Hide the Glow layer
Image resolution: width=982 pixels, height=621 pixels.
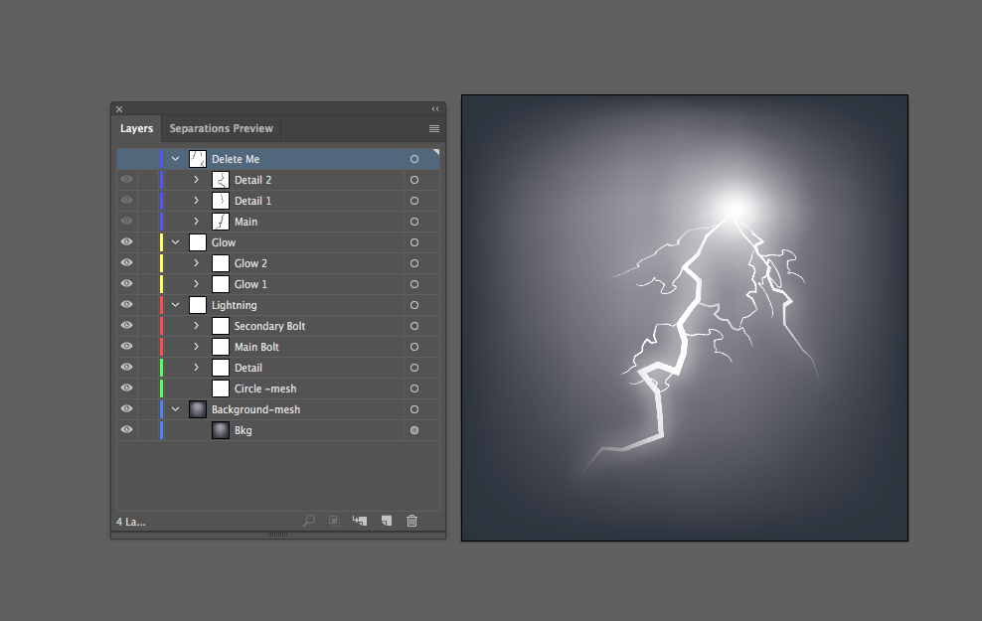click(x=126, y=241)
